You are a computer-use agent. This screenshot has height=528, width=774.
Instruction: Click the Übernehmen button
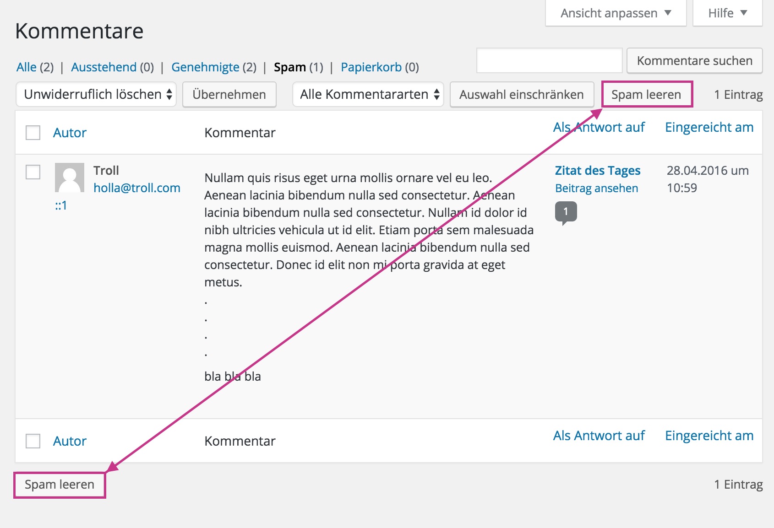229,95
